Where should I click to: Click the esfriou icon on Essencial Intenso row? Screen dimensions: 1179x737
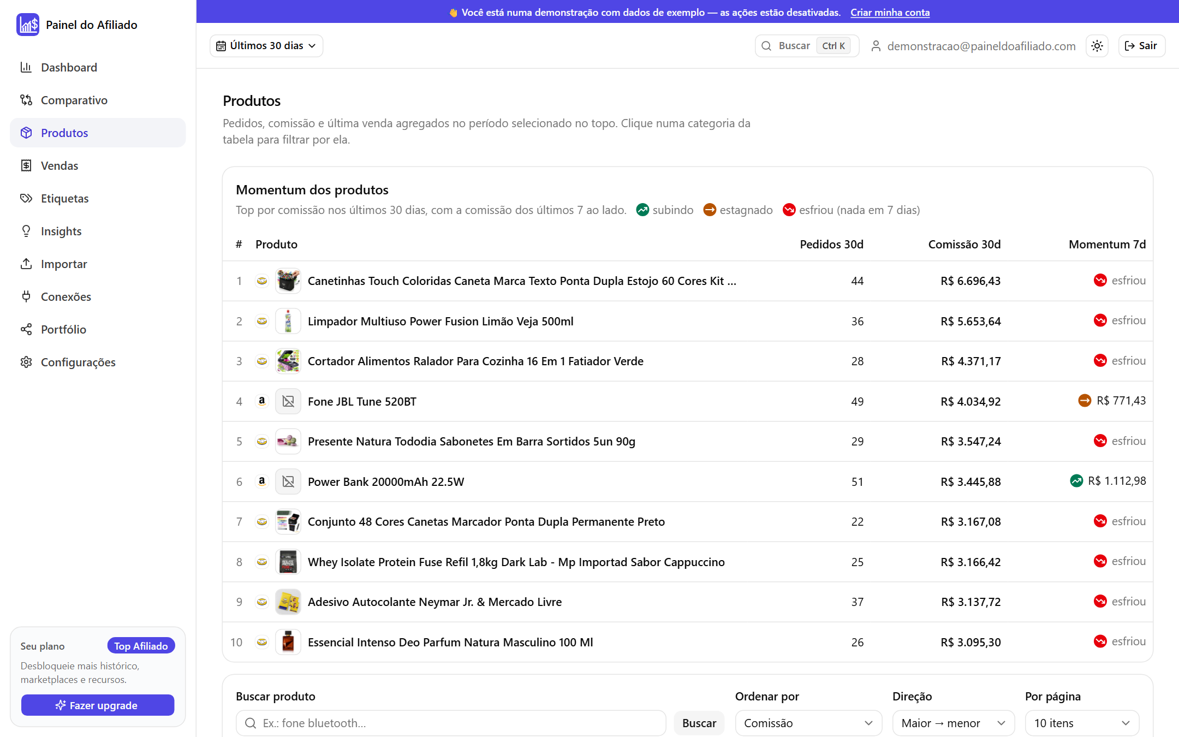pyautogui.click(x=1100, y=641)
